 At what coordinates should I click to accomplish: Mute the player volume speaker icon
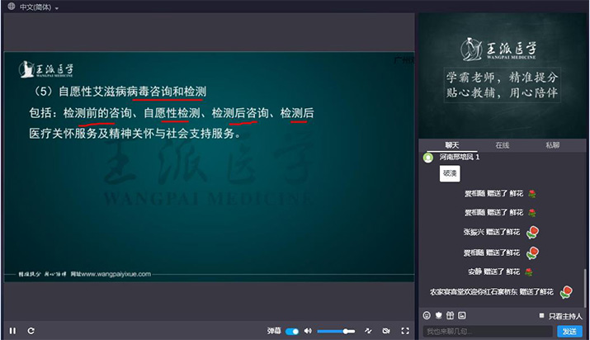point(308,331)
